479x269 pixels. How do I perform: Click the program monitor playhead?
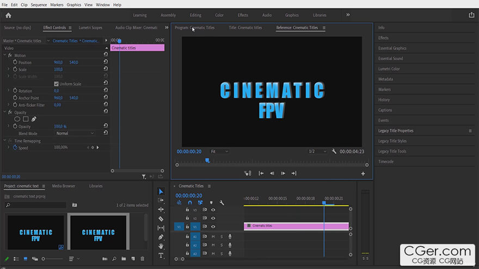click(x=207, y=160)
